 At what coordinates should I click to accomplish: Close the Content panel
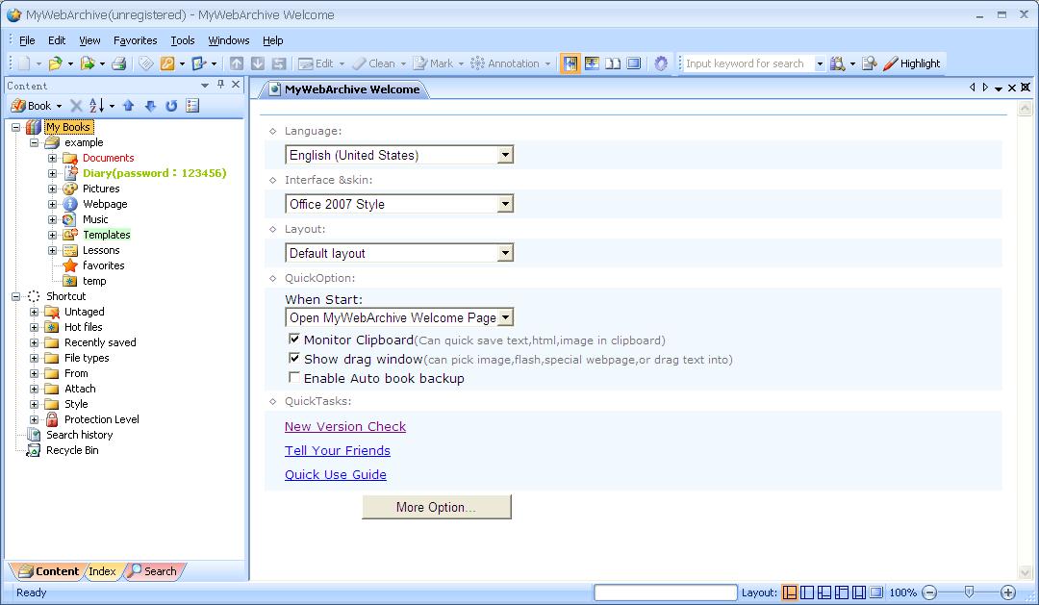point(236,85)
